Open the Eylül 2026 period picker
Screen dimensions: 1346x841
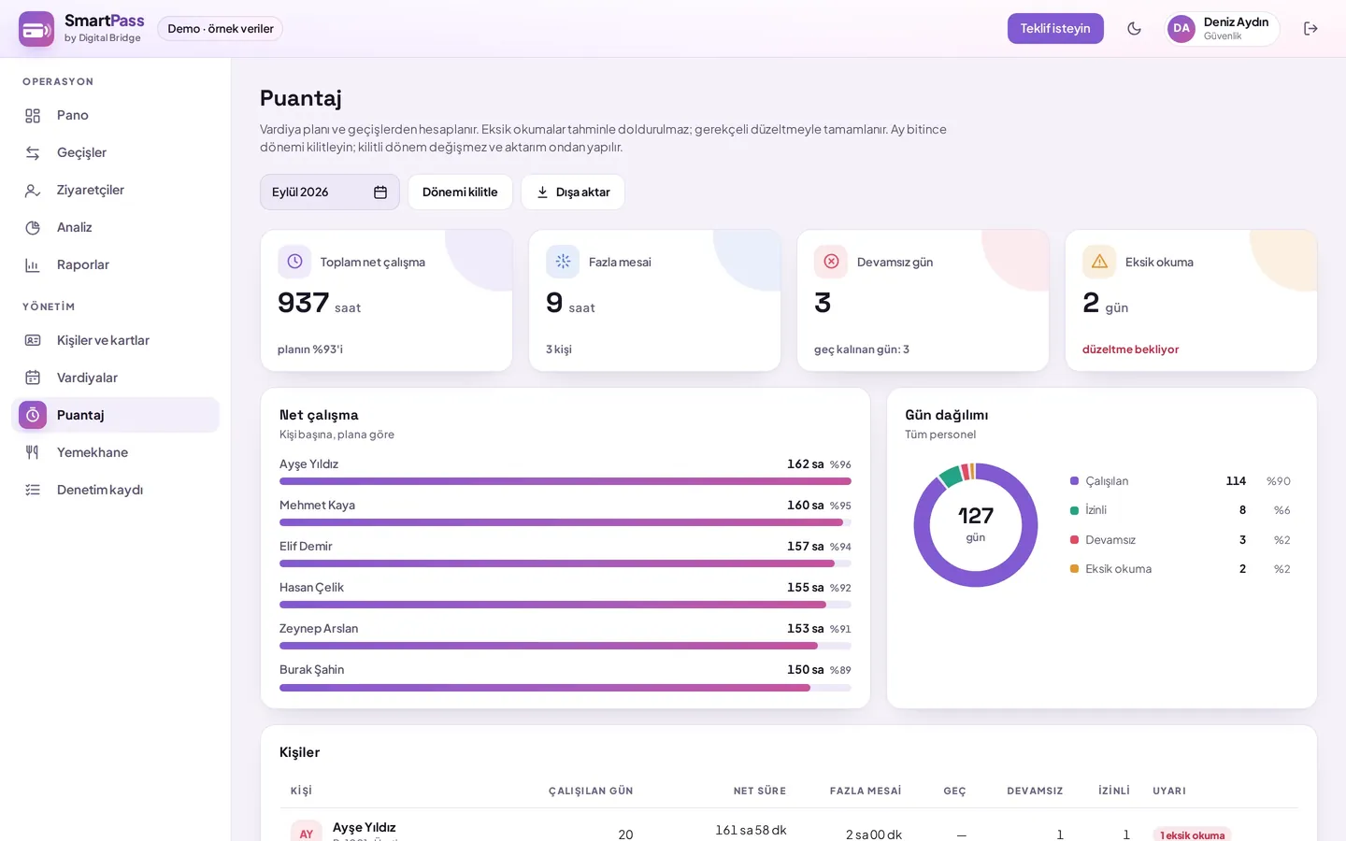click(x=330, y=192)
